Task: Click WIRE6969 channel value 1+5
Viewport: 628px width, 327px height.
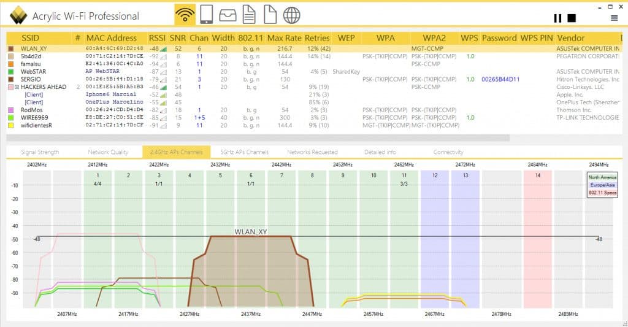Action: coord(199,117)
